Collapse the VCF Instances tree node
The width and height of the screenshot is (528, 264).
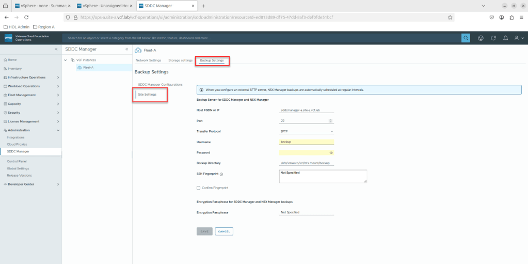66,60
